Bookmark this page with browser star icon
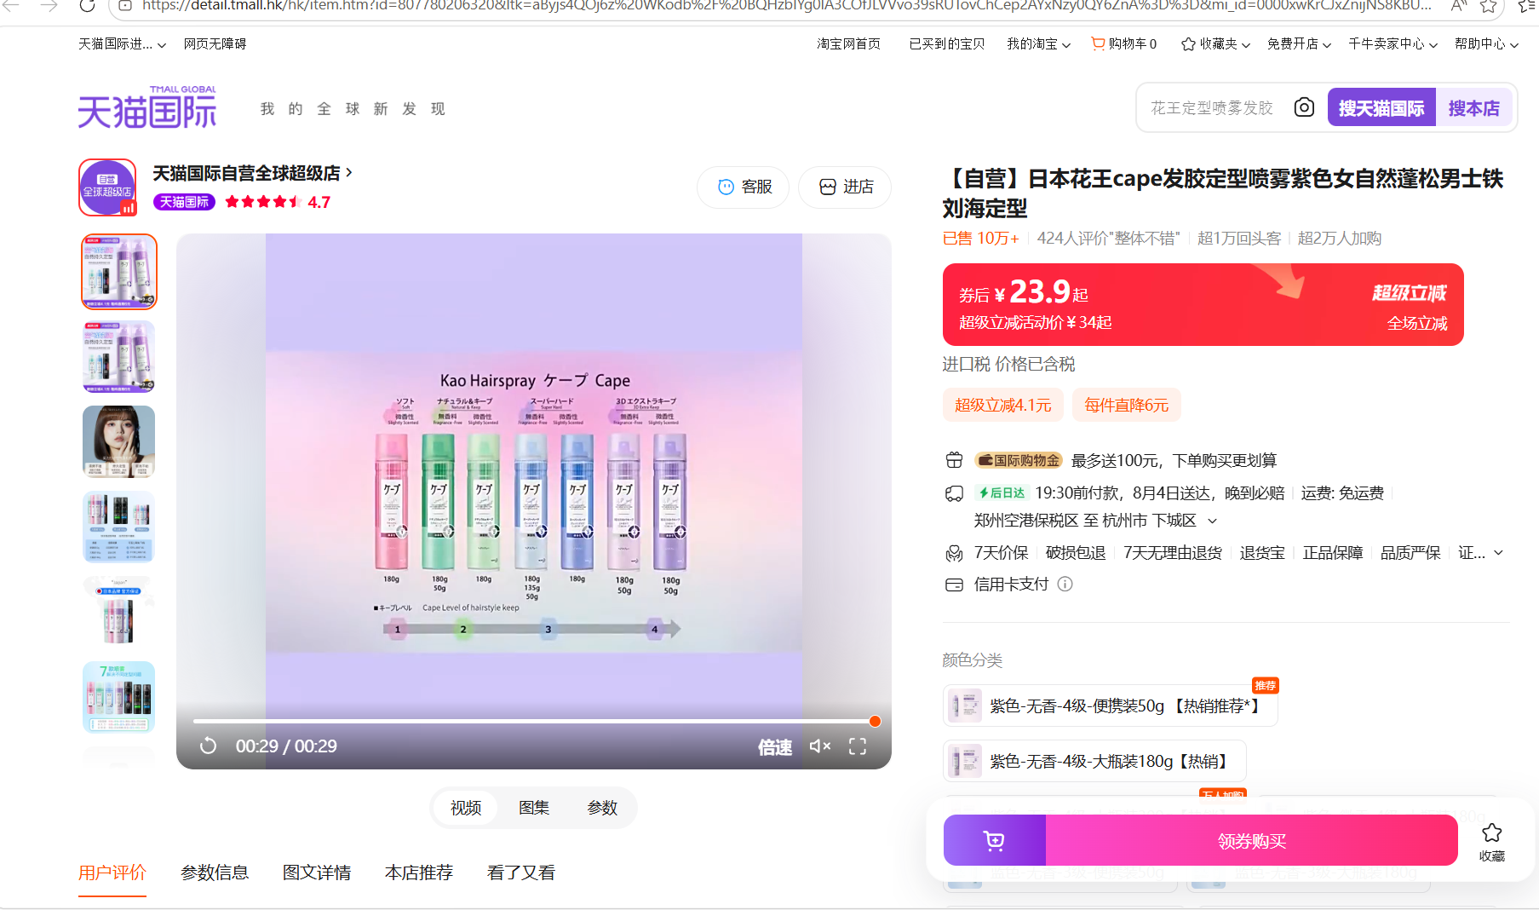The height and width of the screenshot is (910, 1539). 1488,7
